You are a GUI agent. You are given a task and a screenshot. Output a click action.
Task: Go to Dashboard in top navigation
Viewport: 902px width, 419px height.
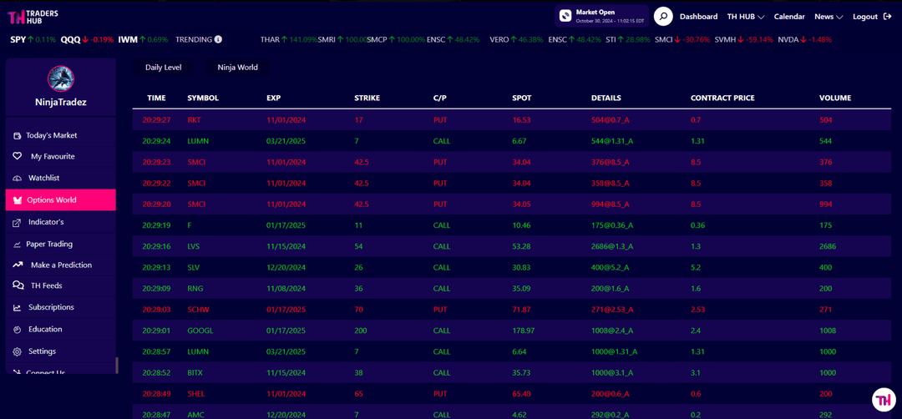pos(698,17)
